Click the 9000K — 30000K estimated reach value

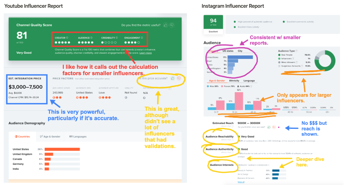[249, 123]
